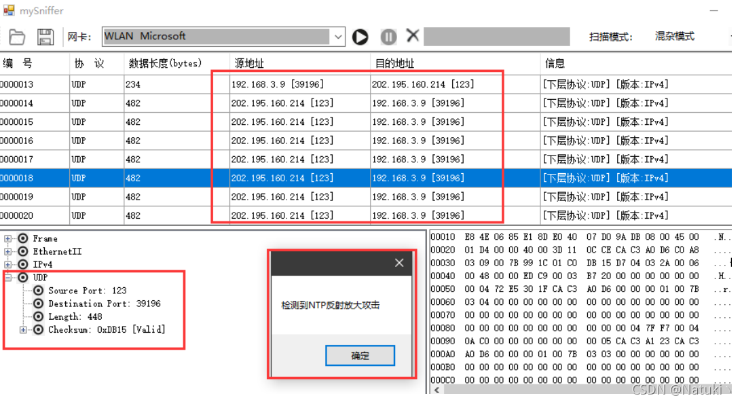Expand the IPv4 tree node
Image resolution: width=742 pixels, height=402 pixels.
tap(7, 264)
